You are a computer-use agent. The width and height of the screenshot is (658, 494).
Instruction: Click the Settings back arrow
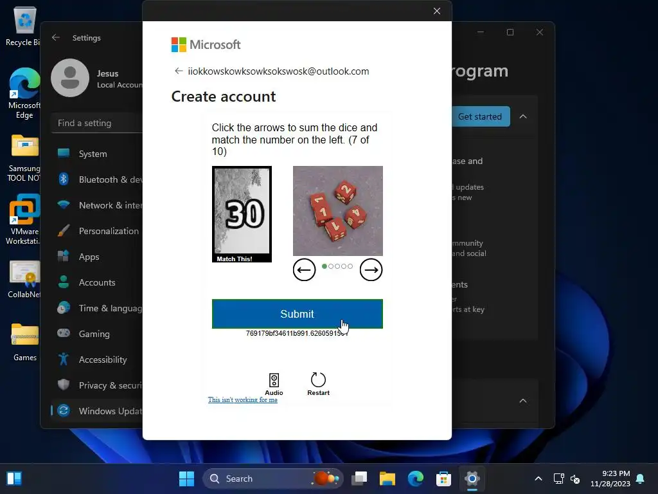pos(56,37)
